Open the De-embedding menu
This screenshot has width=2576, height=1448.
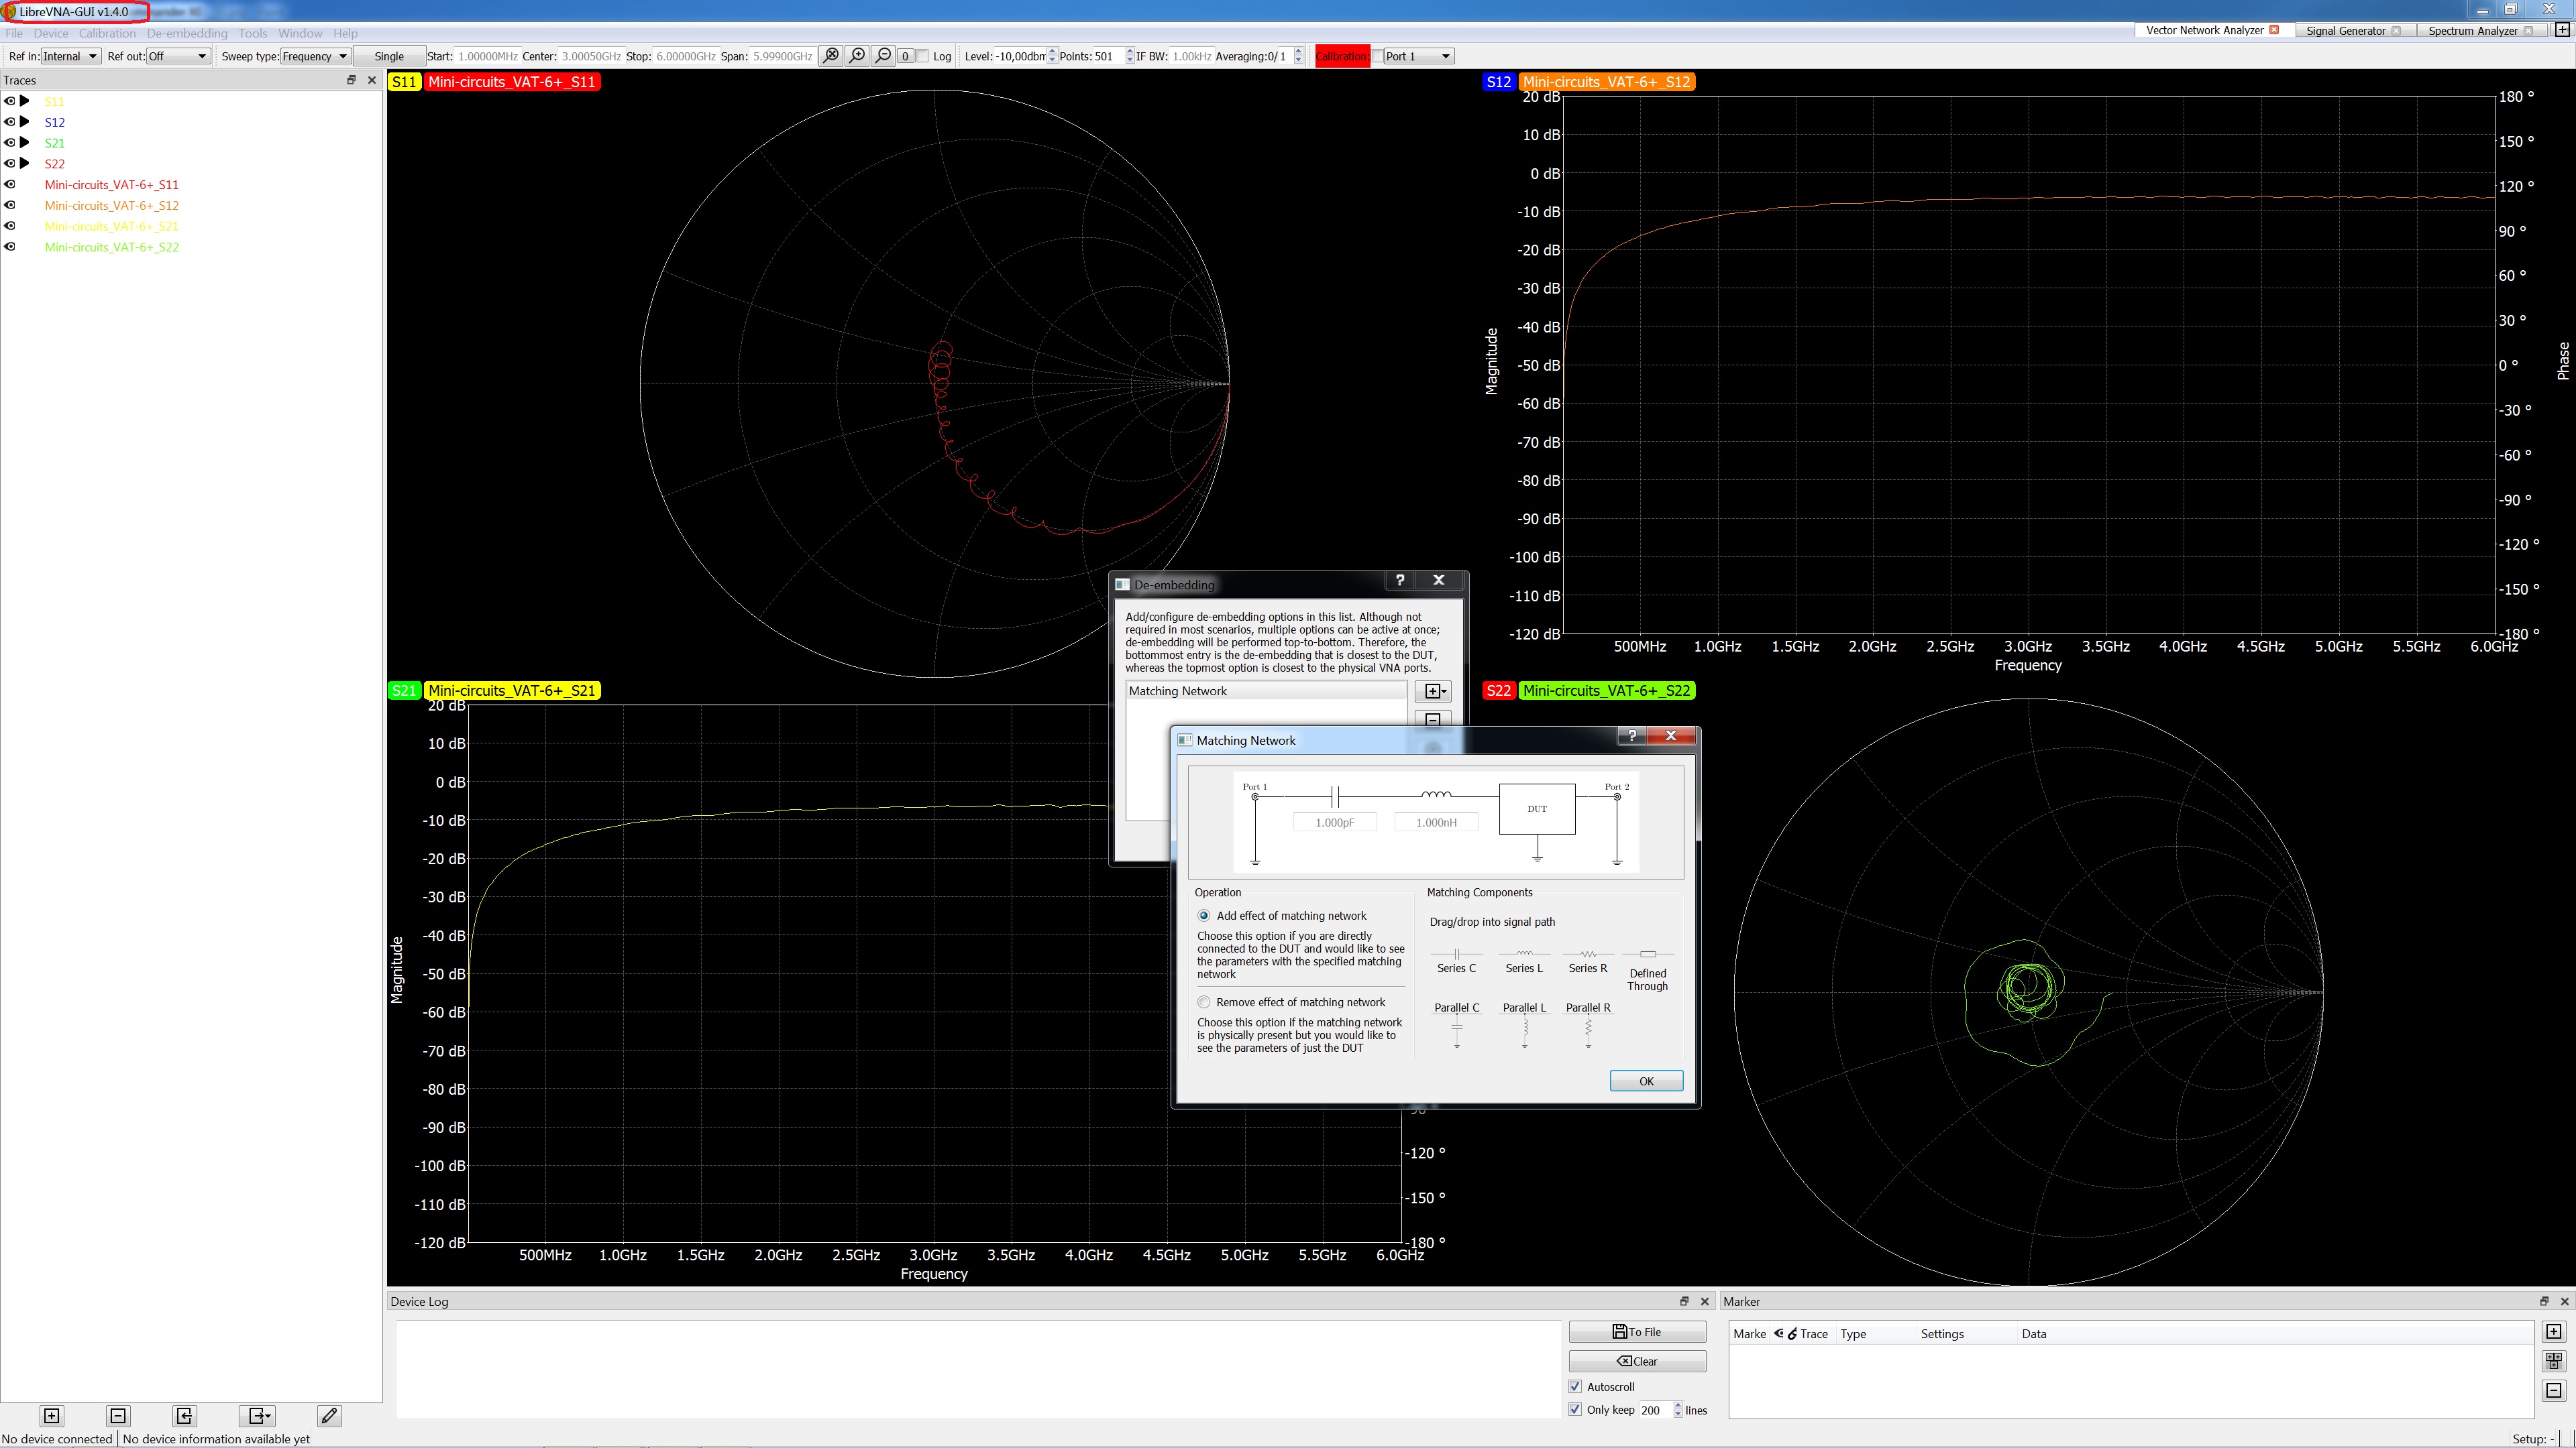click(x=187, y=33)
